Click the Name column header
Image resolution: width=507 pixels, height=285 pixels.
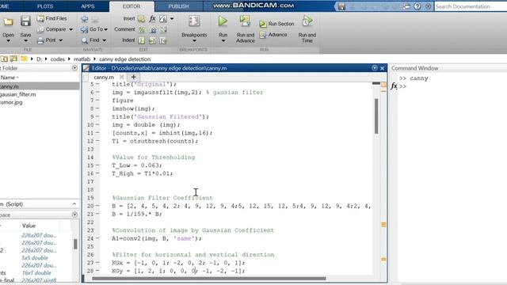coord(9,78)
